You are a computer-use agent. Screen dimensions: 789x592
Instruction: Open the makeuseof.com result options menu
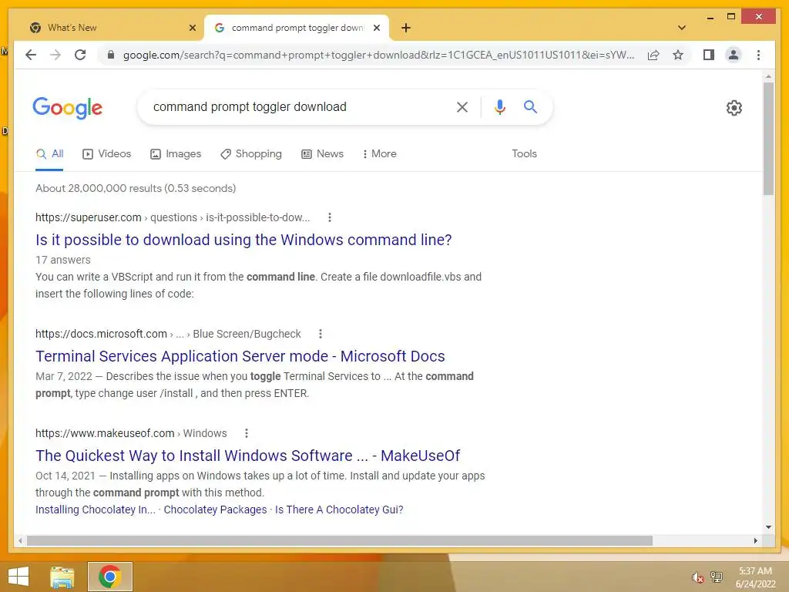pyautogui.click(x=247, y=433)
